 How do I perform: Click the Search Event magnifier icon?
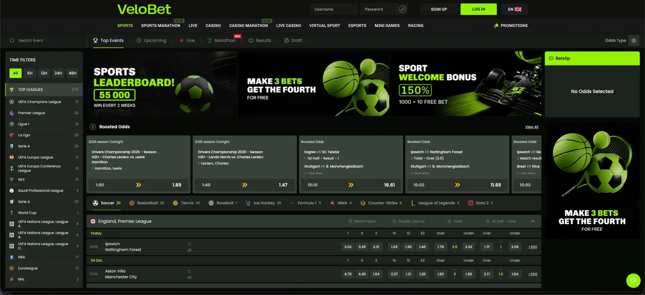12,40
